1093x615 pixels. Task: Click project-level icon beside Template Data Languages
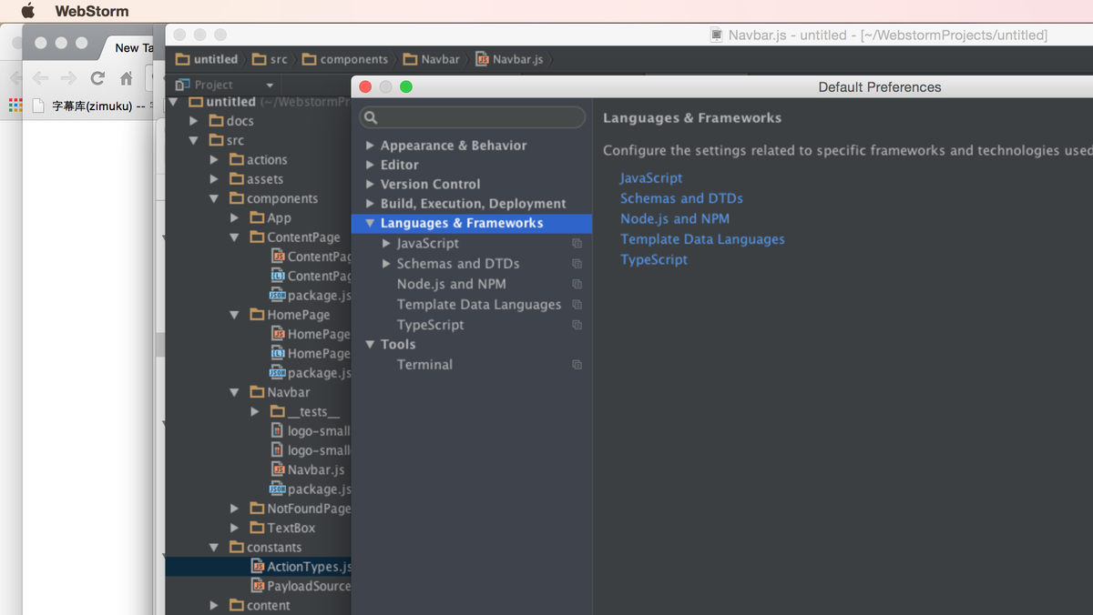pos(577,305)
